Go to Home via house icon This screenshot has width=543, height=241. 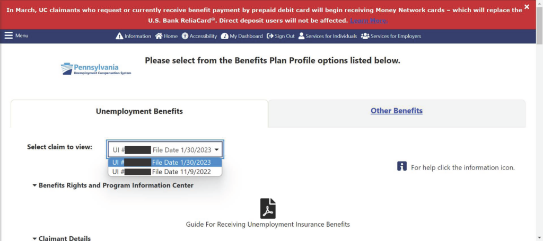click(159, 37)
